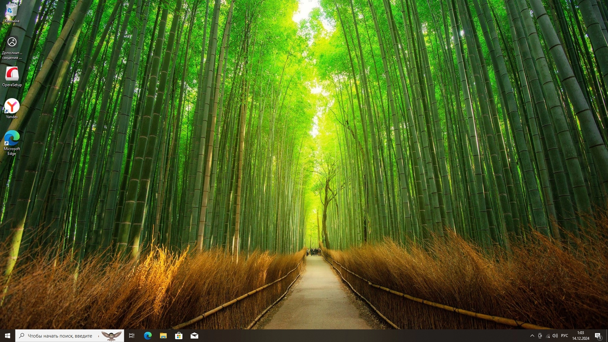Screen dimensions: 608x342
Task: Switch the РУС input language indicator
Action: tap(564, 336)
